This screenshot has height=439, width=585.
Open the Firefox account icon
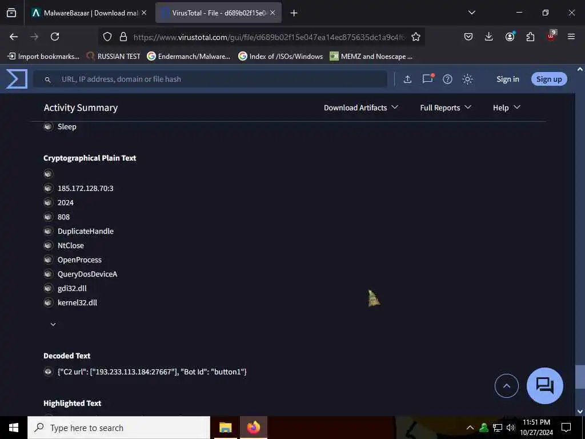510,36
